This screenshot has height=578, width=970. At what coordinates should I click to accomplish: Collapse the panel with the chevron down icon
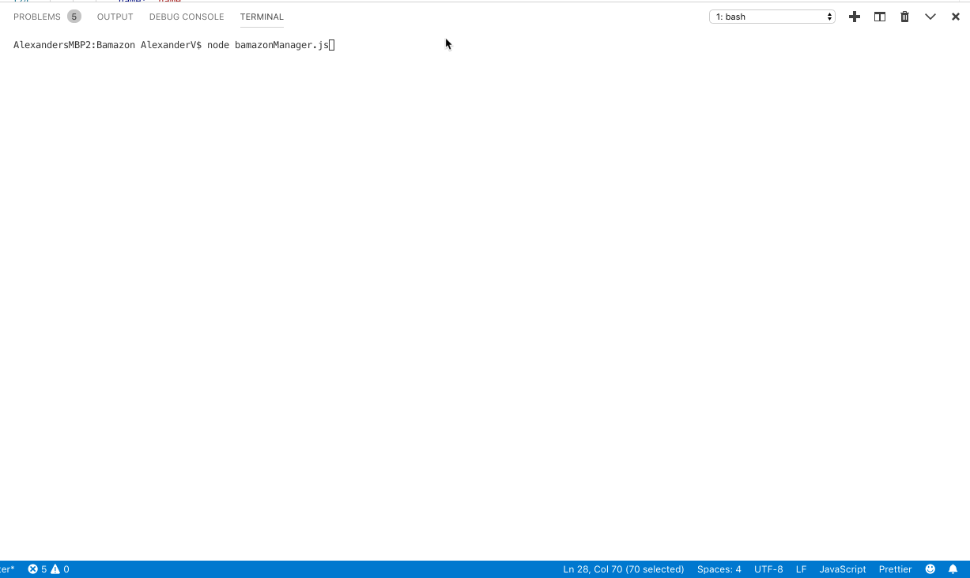point(930,17)
